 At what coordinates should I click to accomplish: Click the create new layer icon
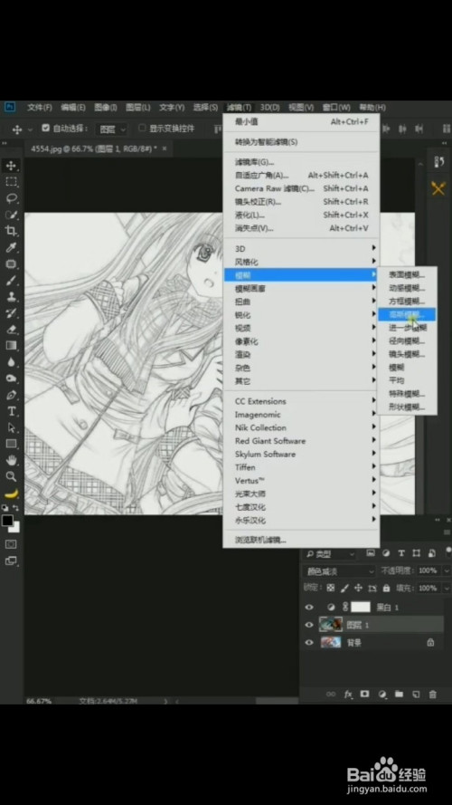tap(416, 695)
